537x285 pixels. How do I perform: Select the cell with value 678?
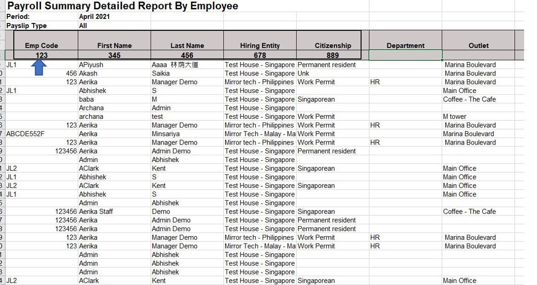[260, 55]
